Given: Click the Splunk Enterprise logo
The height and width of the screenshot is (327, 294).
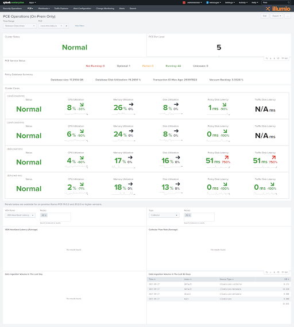Looking at the screenshot, I should click(13, 2).
